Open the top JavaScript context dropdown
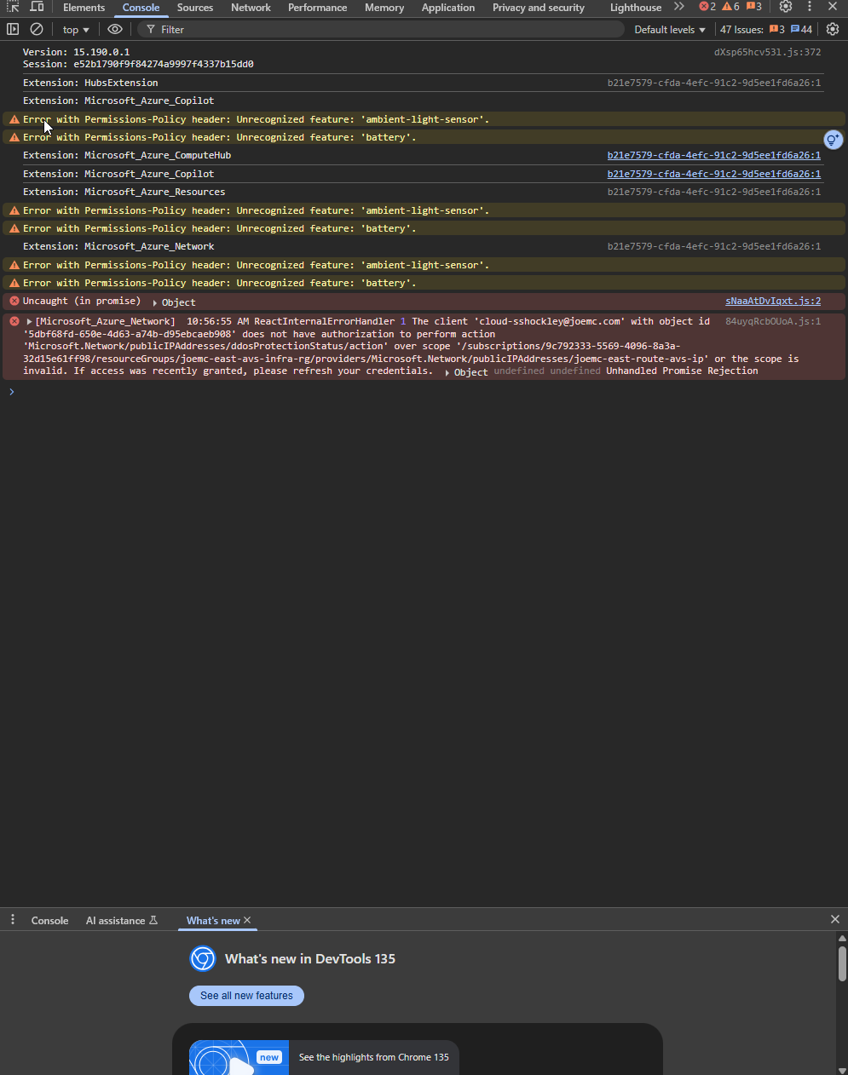Screen dimensions: 848x1075 tap(76, 29)
